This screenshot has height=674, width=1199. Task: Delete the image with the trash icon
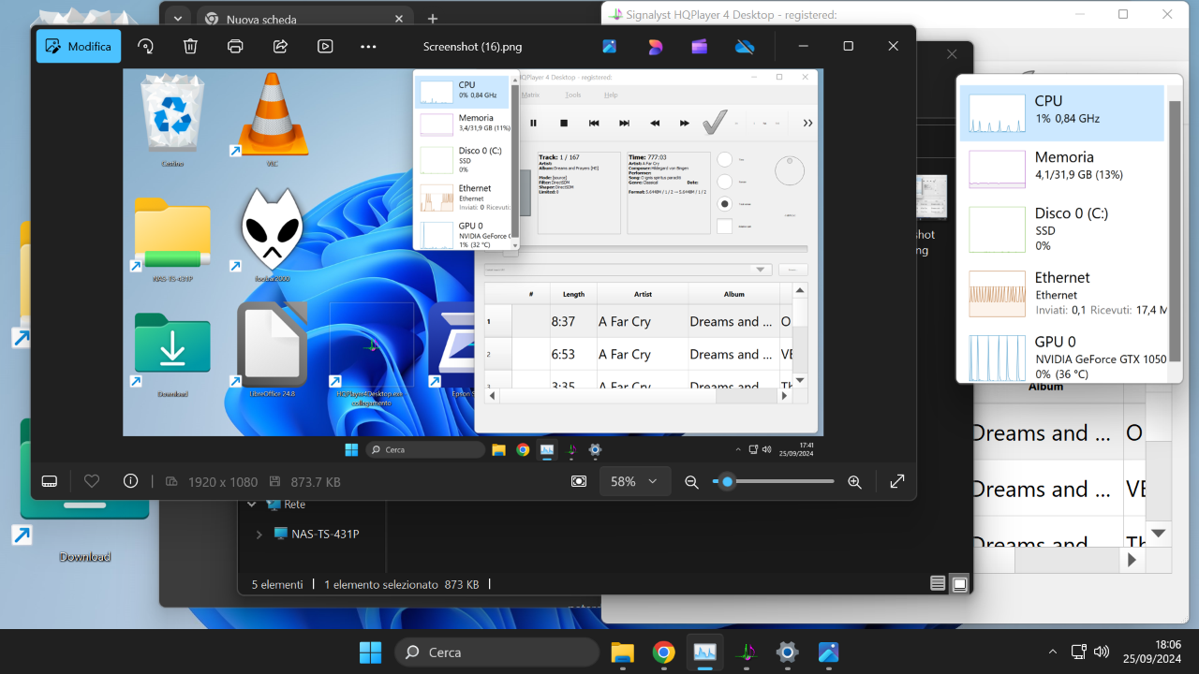click(x=190, y=46)
